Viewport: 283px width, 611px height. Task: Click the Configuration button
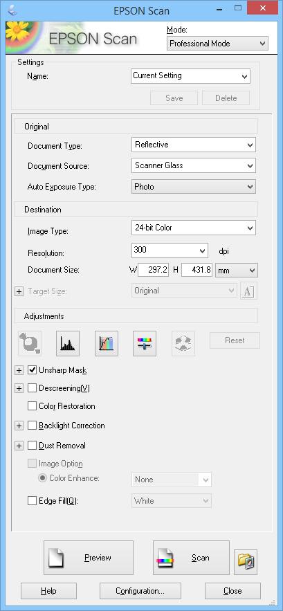click(x=140, y=591)
